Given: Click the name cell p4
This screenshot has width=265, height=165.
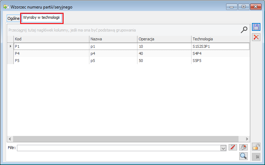Looking at the screenshot, I should tap(113, 53).
